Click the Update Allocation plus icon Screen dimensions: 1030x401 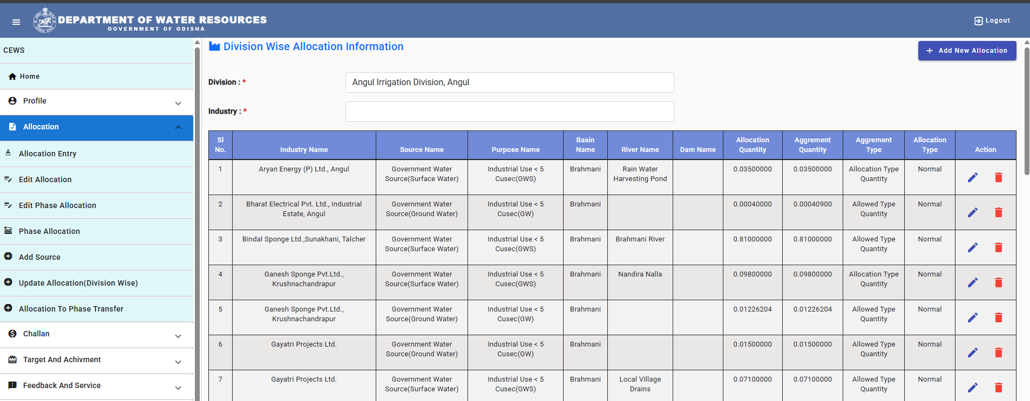tap(8, 282)
